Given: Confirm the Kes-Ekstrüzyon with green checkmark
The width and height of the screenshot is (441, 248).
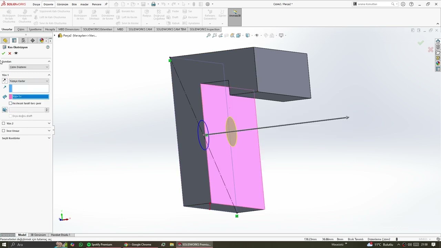Looking at the screenshot, I should click(3, 53).
